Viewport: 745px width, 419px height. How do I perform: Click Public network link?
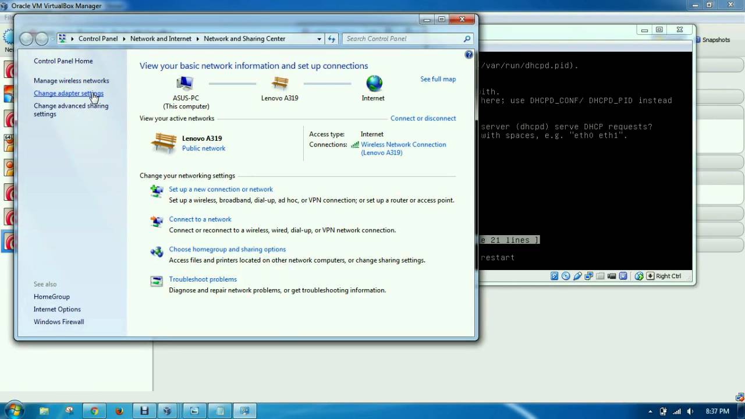(204, 148)
